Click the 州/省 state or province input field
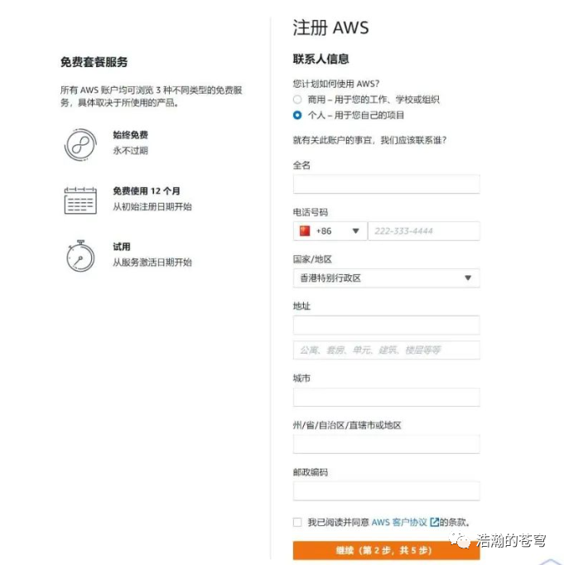This screenshot has width=564, height=565. click(x=386, y=444)
